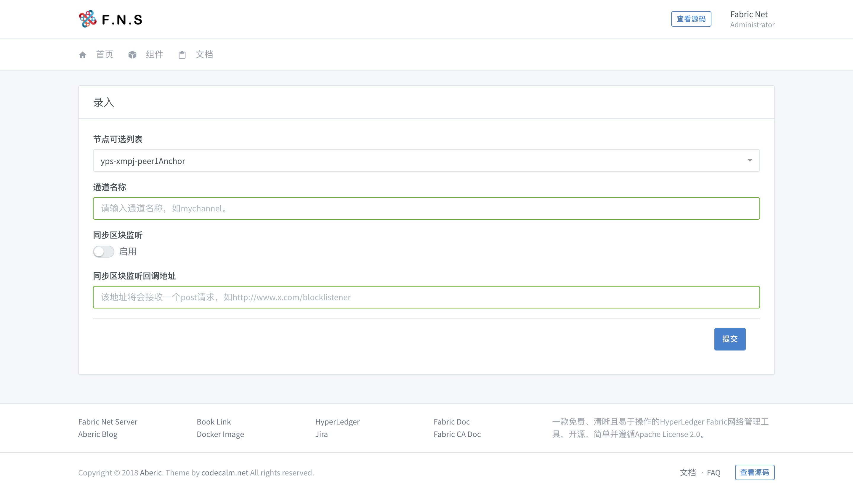Open the Aberic Blog footer link
The height and width of the screenshot is (492, 853).
[x=98, y=434]
